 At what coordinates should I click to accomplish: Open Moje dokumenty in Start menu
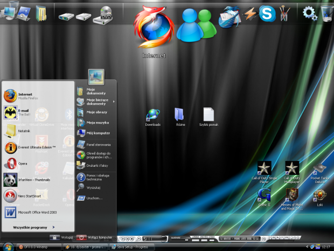(96, 91)
